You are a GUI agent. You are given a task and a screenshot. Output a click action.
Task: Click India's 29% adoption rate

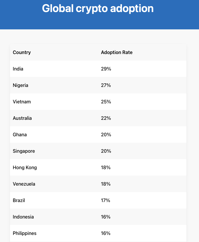(106, 69)
